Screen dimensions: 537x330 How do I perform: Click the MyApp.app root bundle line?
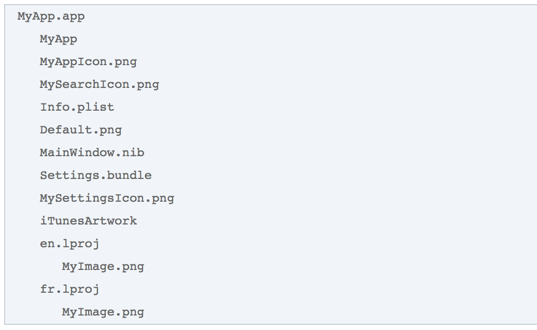pos(51,16)
